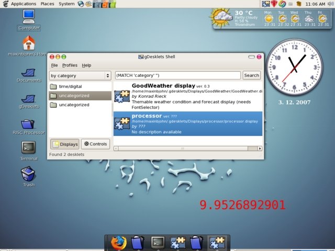Viewport: 335px width, 251px height.
Task: Select the time/digital category
Action: pos(70,86)
